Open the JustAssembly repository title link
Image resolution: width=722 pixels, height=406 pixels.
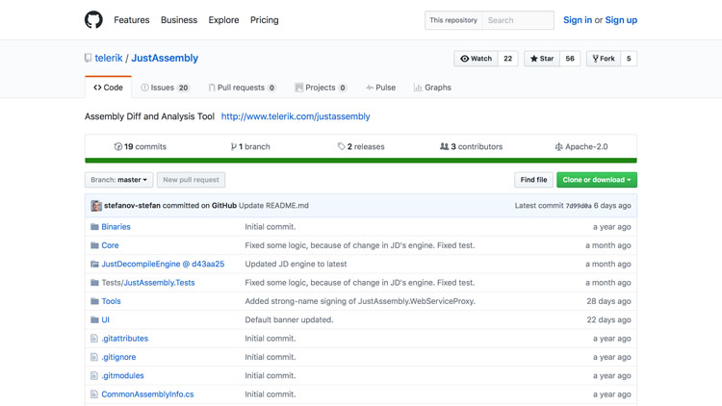point(165,58)
